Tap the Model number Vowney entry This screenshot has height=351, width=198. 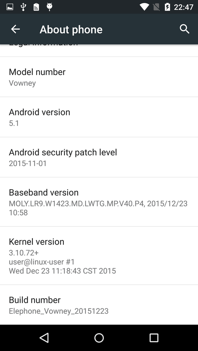99,77
